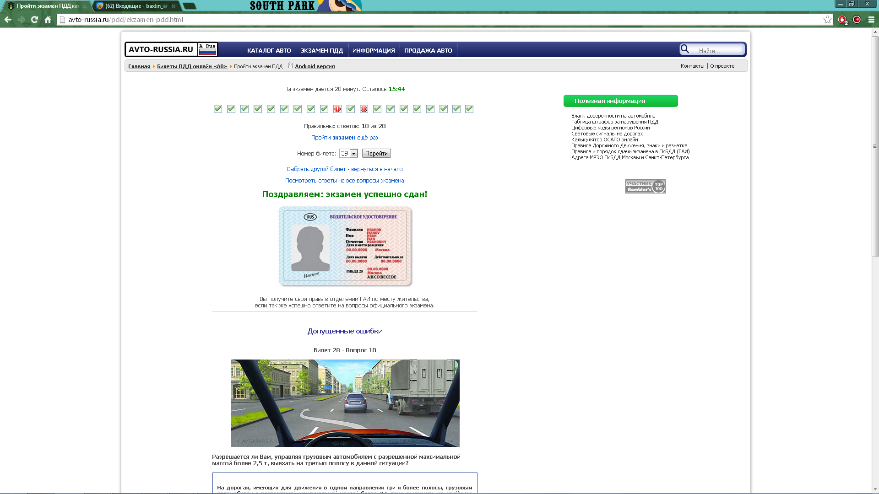Screen dimensions: 879x494
Task: Click the Пройти экзамен ещё раз link
Action: [x=344, y=137]
